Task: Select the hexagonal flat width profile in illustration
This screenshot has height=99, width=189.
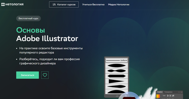Action: pos(117,76)
